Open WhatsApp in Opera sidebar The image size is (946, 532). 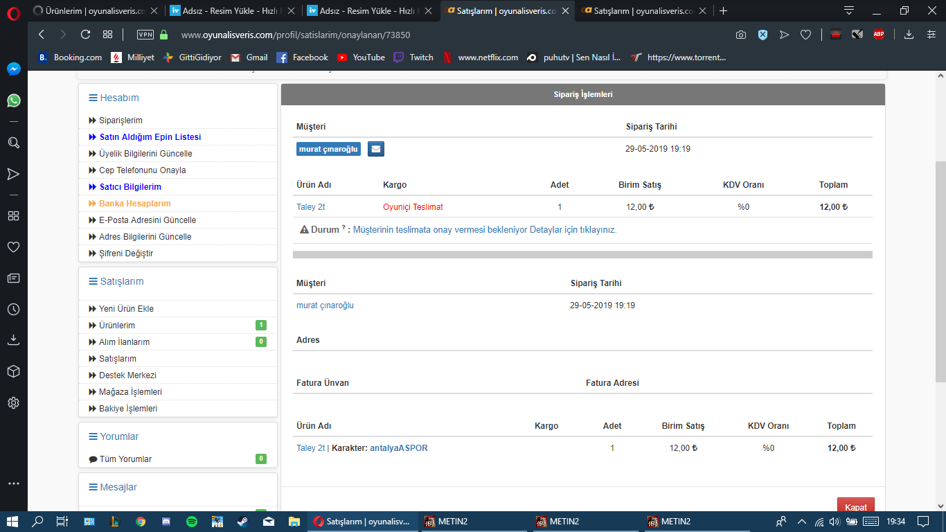pyautogui.click(x=13, y=100)
